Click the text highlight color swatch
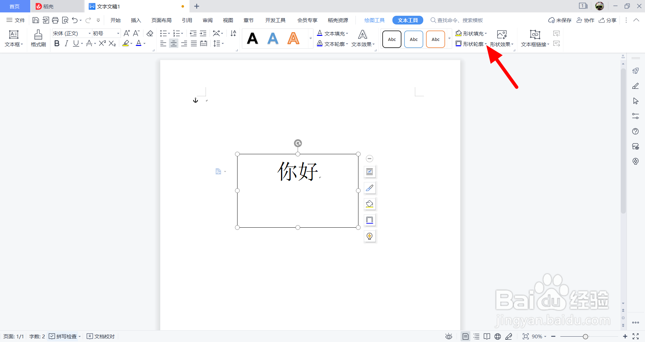The image size is (645, 342). pos(126,43)
